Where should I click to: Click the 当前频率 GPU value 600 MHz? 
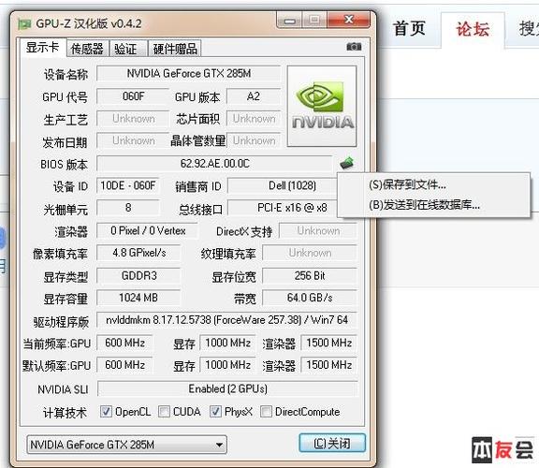click(124, 343)
